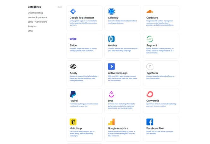Open the Mailchimp integration title
Image resolution: width=210 pixels, height=144 pixels.
click(76, 128)
